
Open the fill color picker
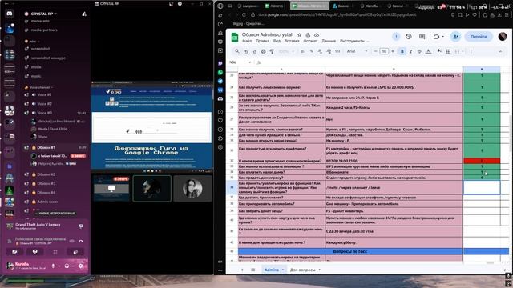439,51
